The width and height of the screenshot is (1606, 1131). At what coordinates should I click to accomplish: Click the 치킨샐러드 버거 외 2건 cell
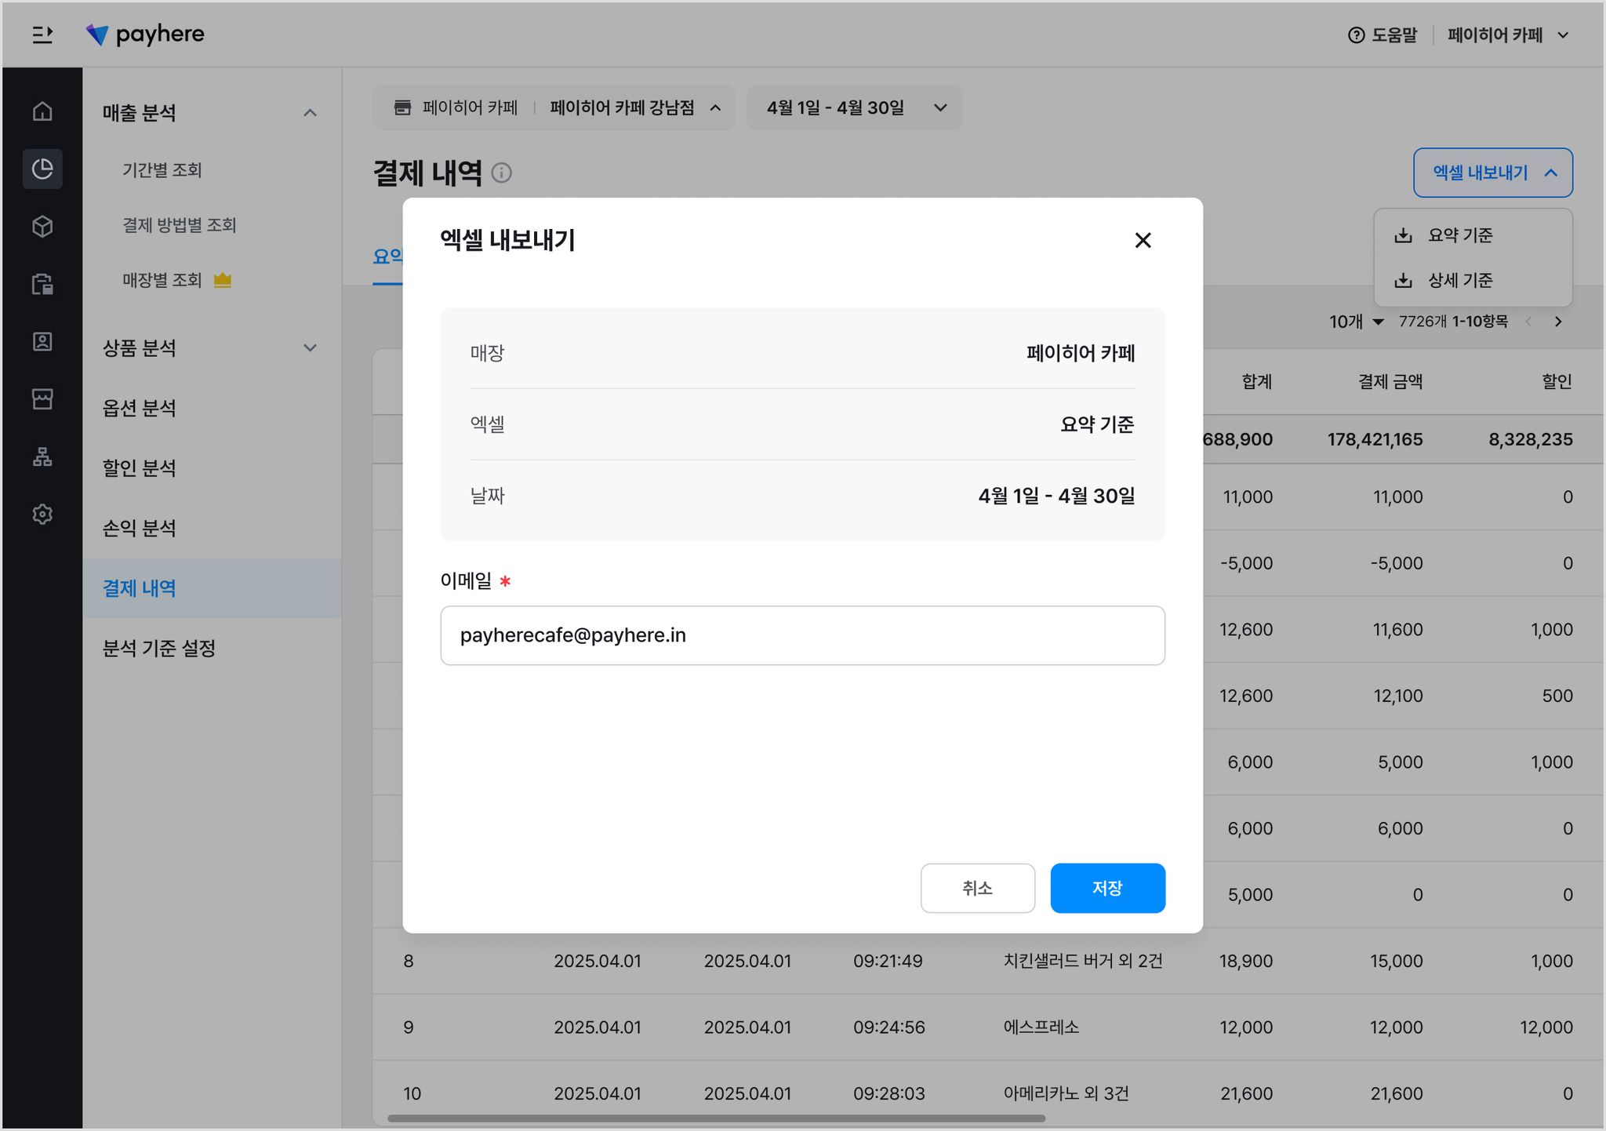(1083, 961)
